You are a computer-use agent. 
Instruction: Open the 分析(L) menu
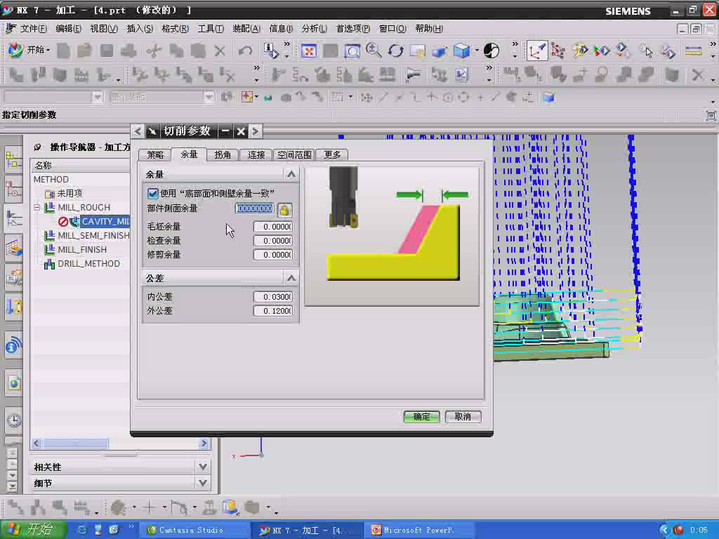coord(314,29)
